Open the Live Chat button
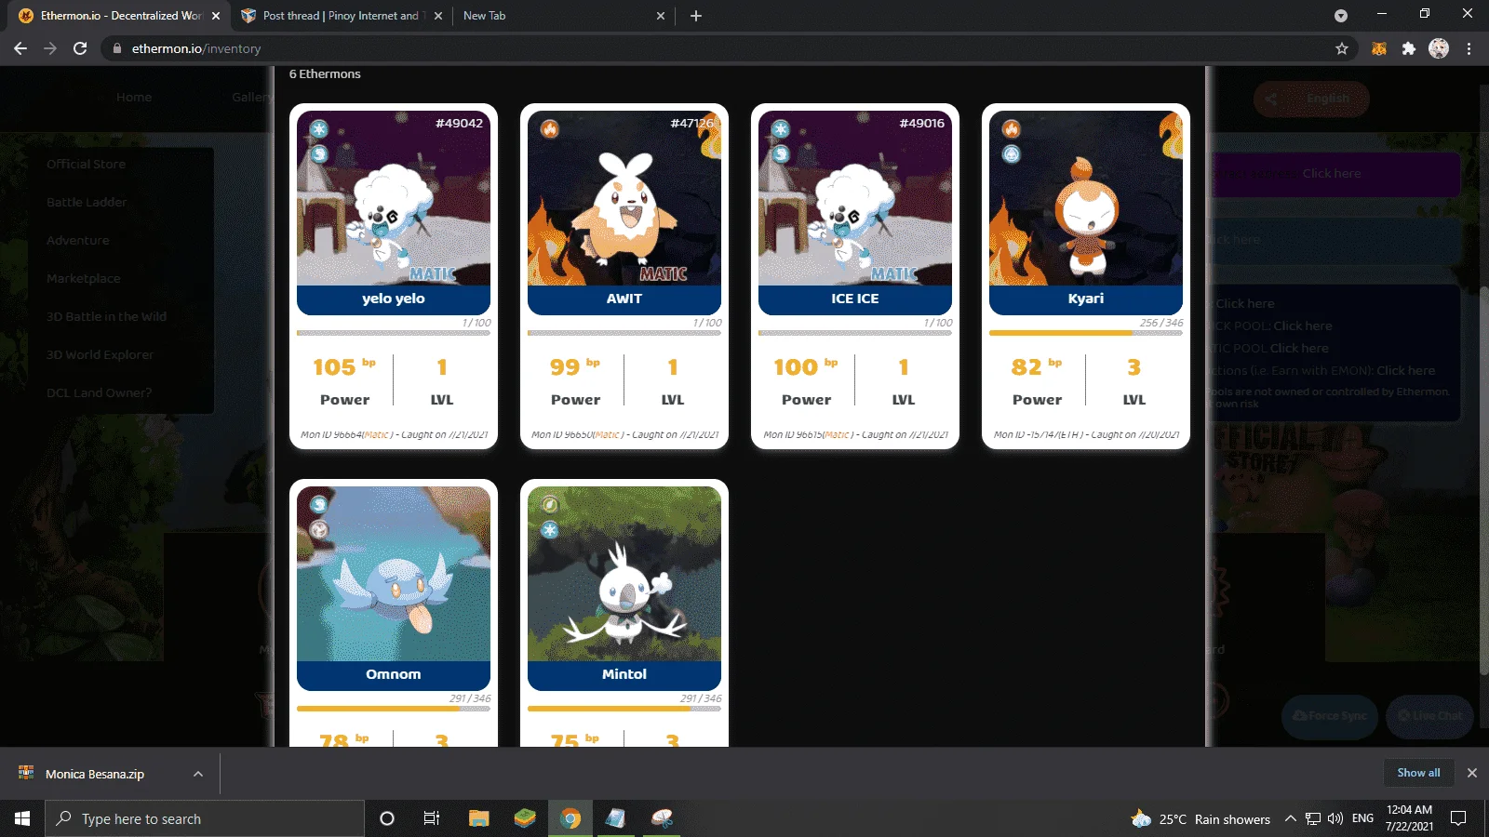This screenshot has height=837, width=1489. coord(1429,716)
